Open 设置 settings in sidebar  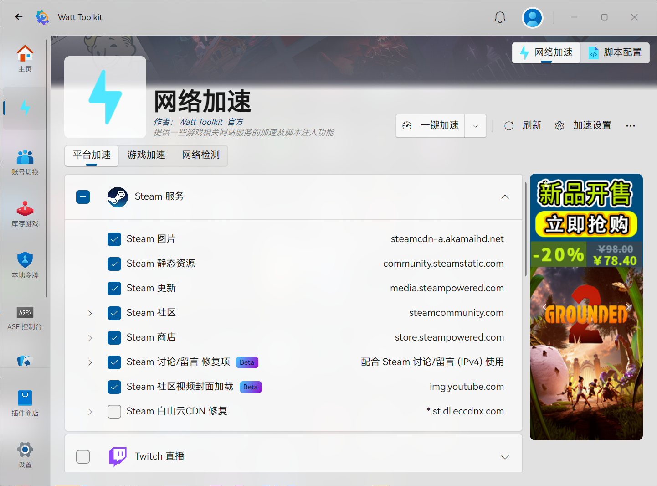point(25,455)
